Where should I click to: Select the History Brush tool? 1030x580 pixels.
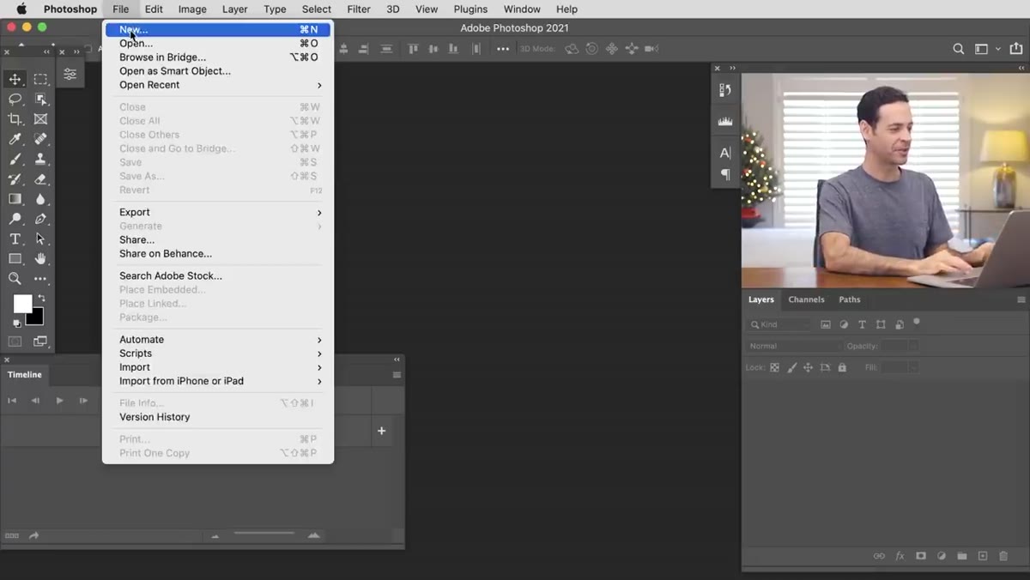click(15, 179)
